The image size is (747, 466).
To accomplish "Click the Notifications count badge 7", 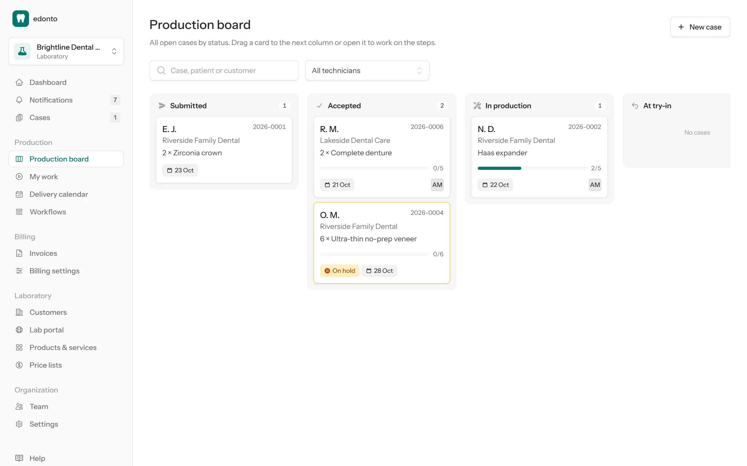I will tap(115, 100).
